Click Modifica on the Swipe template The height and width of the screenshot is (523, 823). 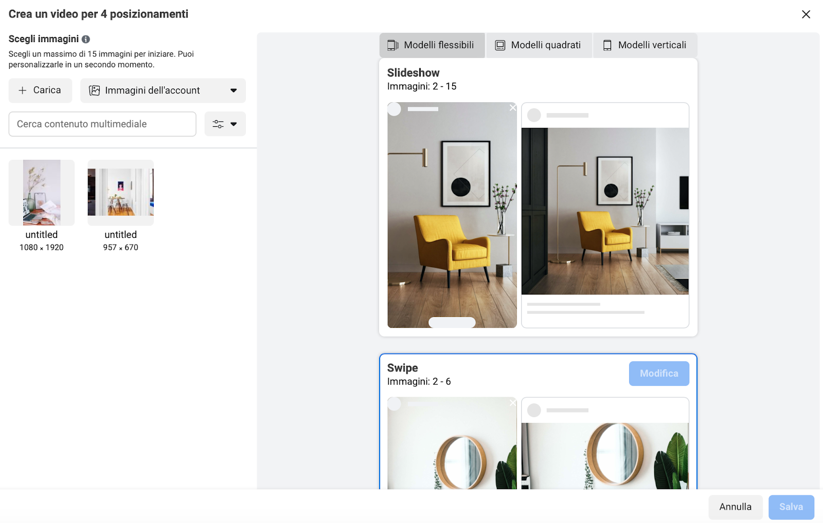pyautogui.click(x=658, y=373)
